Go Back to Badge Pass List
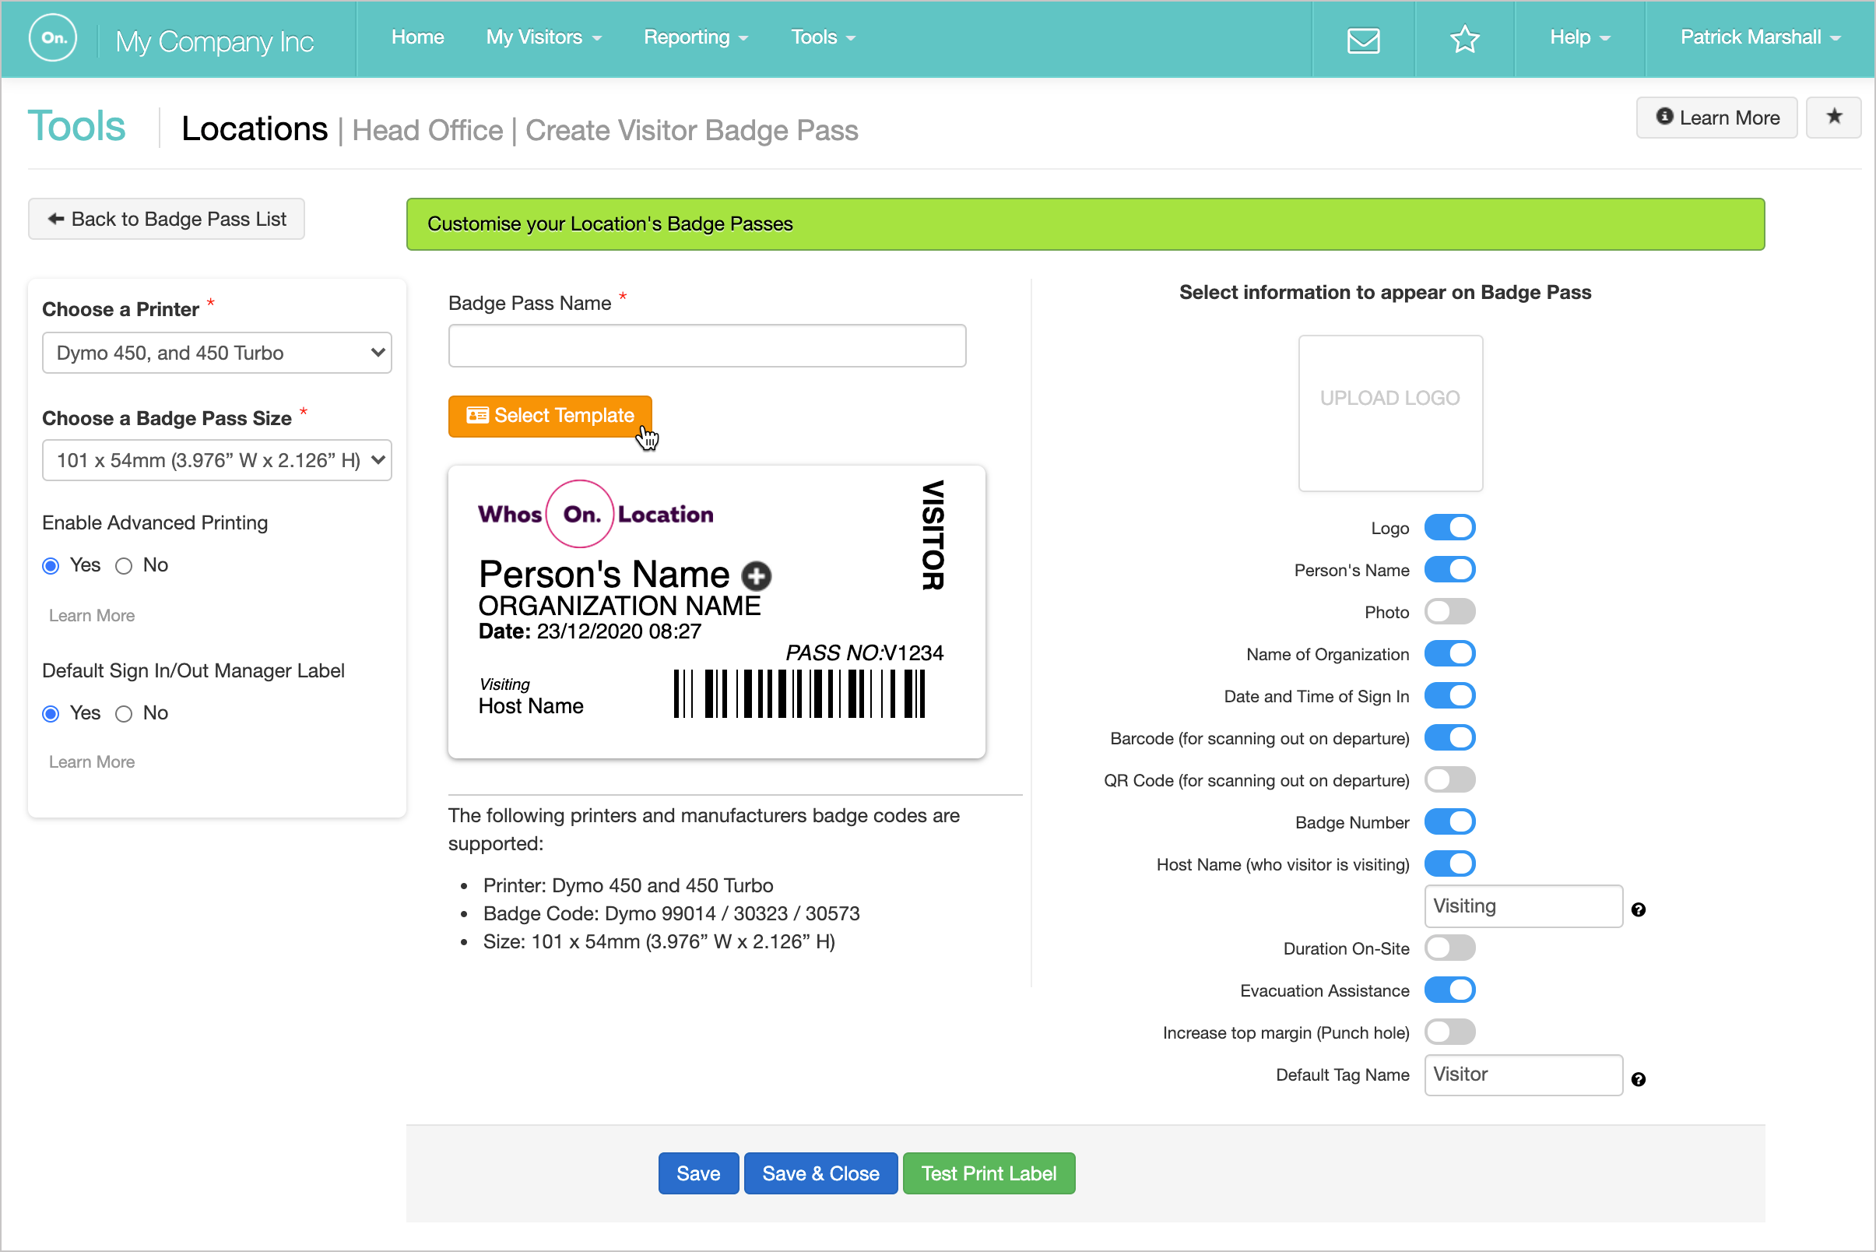1876x1252 pixels. coord(166,218)
